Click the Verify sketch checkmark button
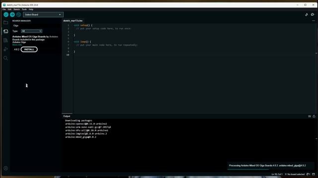This screenshot has height=178, width=318. [x=6, y=14]
